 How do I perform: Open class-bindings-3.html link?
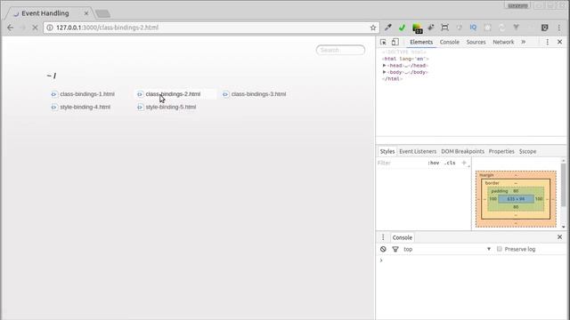(258, 94)
